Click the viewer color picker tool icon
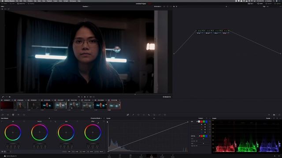This screenshot has height=158, width=282. (3, 97)
